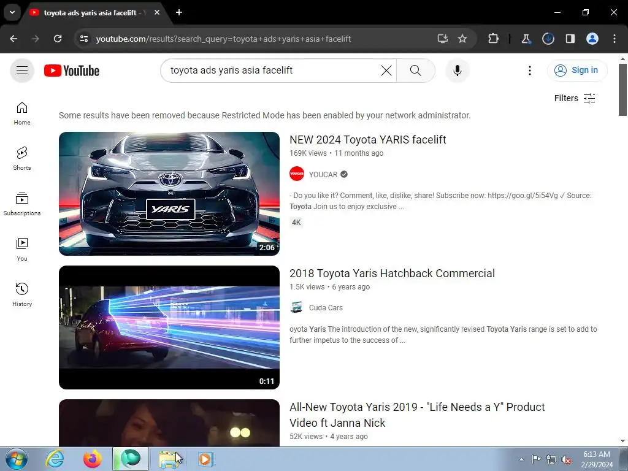The height and width of the screenshot is (471, 628).
Task: Start voice search with the microphone
Action: tap(458, 71)
